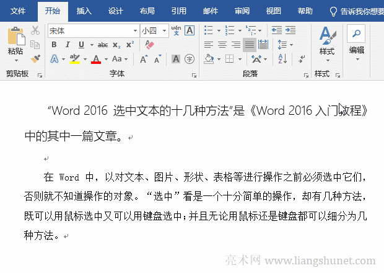Click the Paste clipboard icon

[16, 36]
